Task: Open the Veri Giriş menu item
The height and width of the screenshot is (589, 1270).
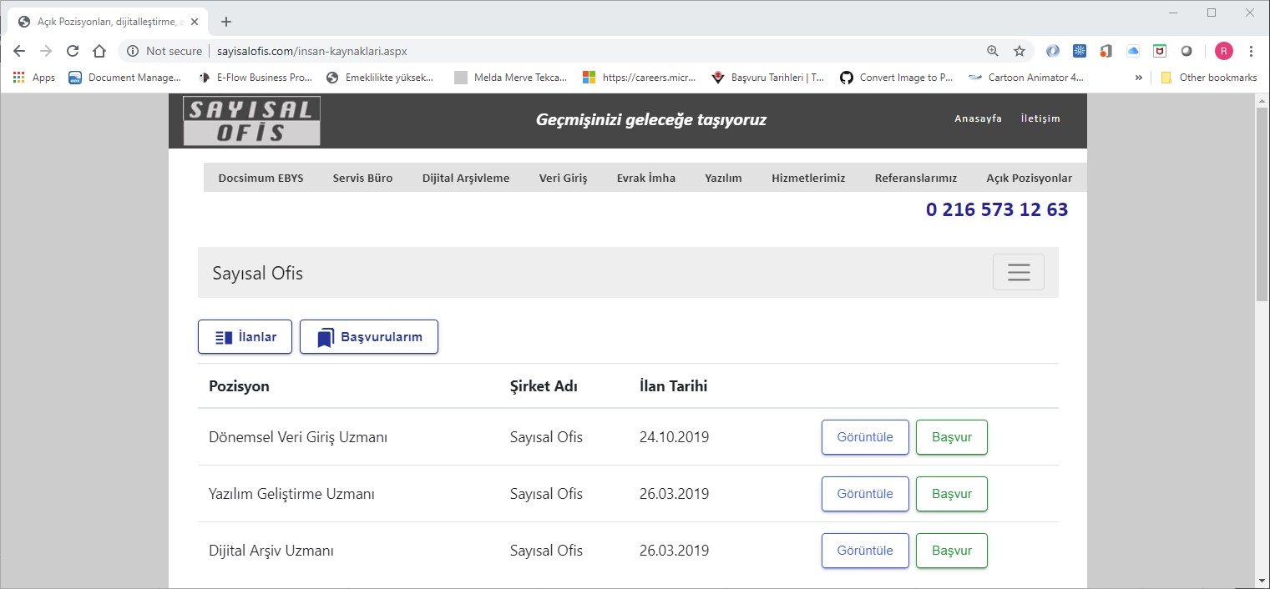Action: pos(563,178)
